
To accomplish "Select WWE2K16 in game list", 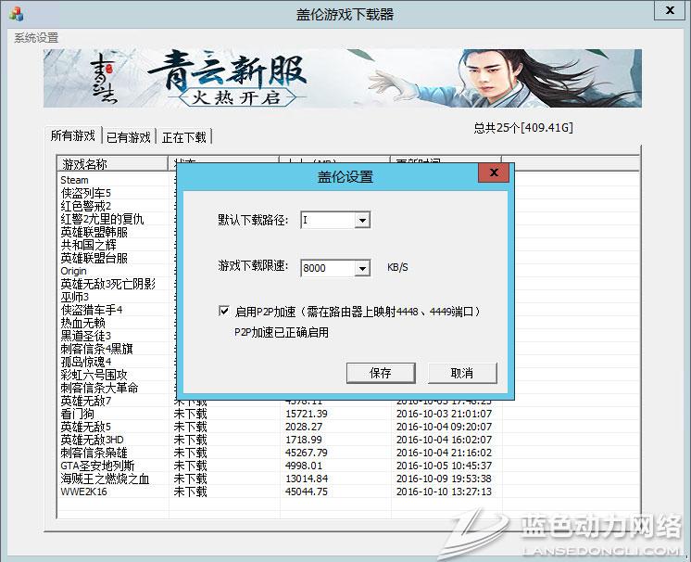I will [84, 492].
